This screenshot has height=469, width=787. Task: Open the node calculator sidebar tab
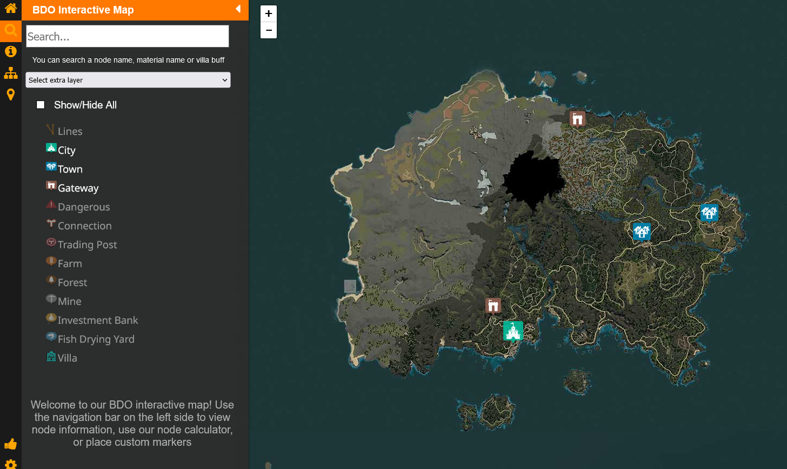click(11, 73)
